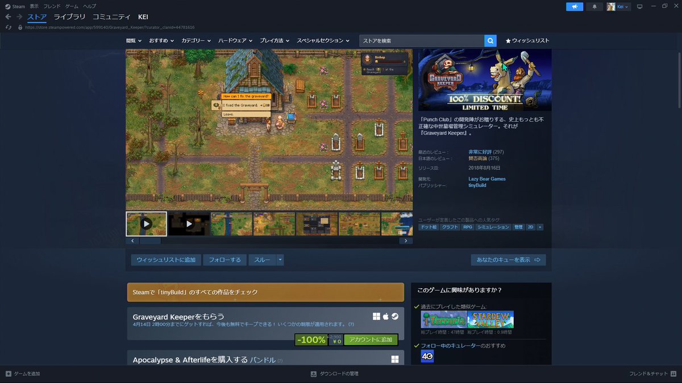This screenshot has width=682, height=383.
Task: Click the Apple platform icon for Graveyard Keeper
Action: point(385,317)
